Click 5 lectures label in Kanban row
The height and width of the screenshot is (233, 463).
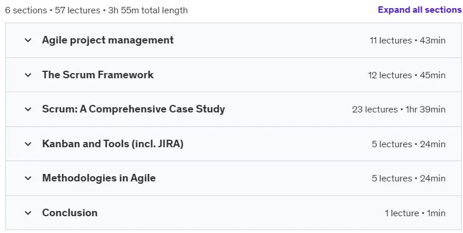pos(408,144)
